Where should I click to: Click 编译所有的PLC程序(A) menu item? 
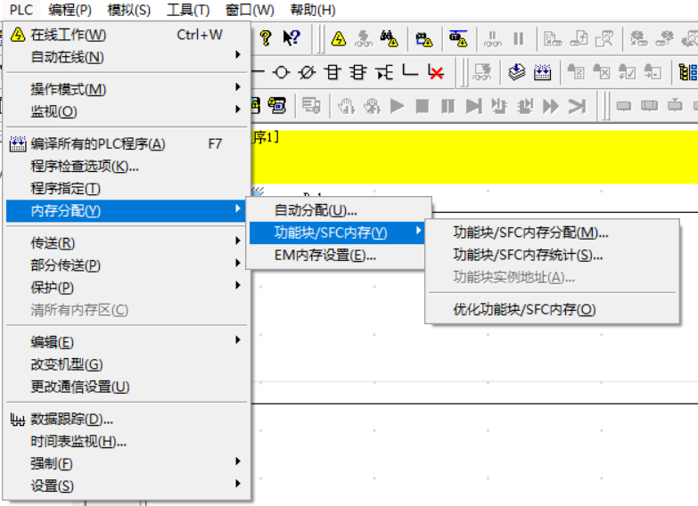click(98, 143)
